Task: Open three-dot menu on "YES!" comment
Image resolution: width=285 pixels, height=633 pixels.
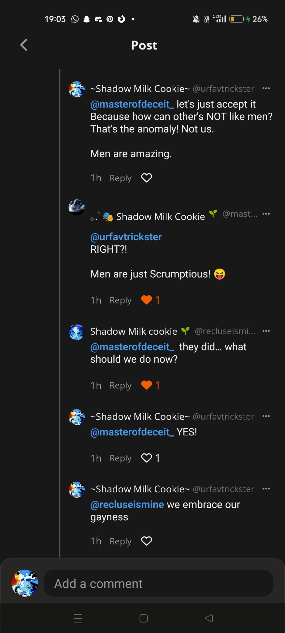Action: 266,416
